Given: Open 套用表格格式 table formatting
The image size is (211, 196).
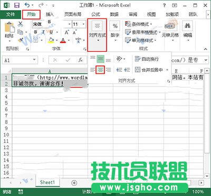Looking at the screenshot, I should click(142, 32).
